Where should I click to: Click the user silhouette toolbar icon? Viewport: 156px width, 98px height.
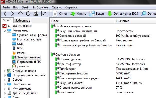click(36, 14)
